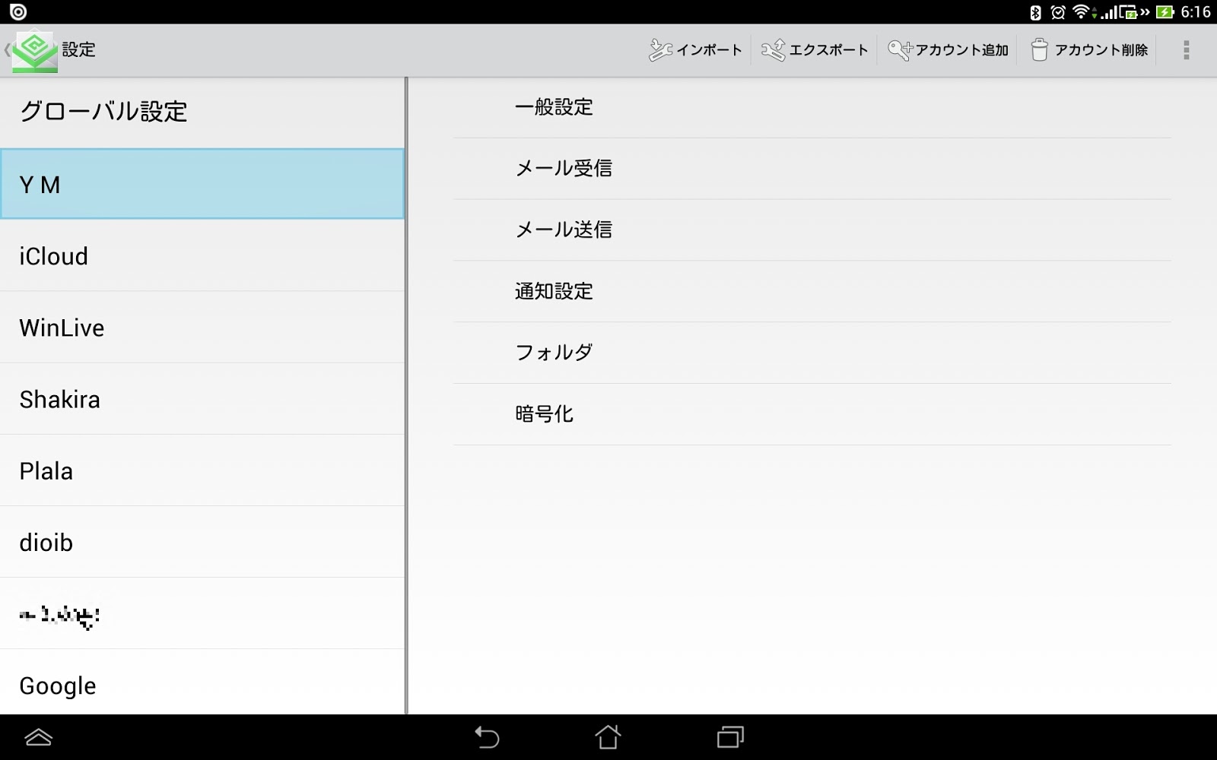
Task: Select the Plala account
Action: [202, 470]
